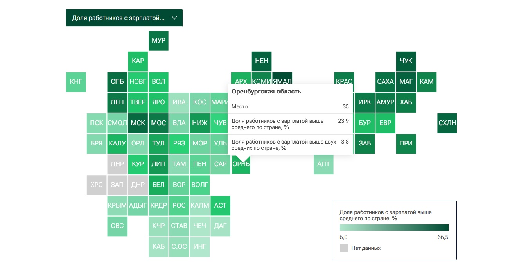Click the ИНГ region tile
The image size is (510, 262).
199,247
